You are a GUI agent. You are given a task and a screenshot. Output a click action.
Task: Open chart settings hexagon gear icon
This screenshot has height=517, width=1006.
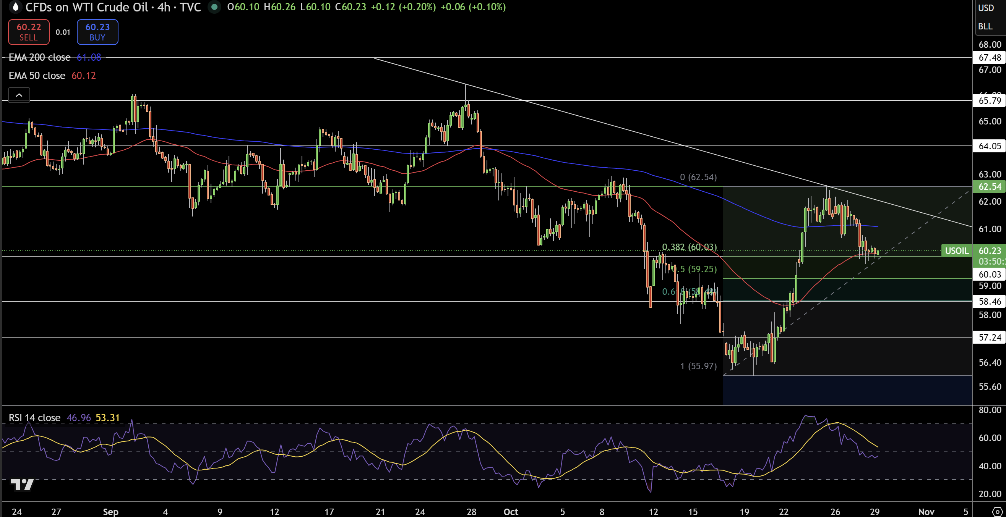[x=998, y=511]
